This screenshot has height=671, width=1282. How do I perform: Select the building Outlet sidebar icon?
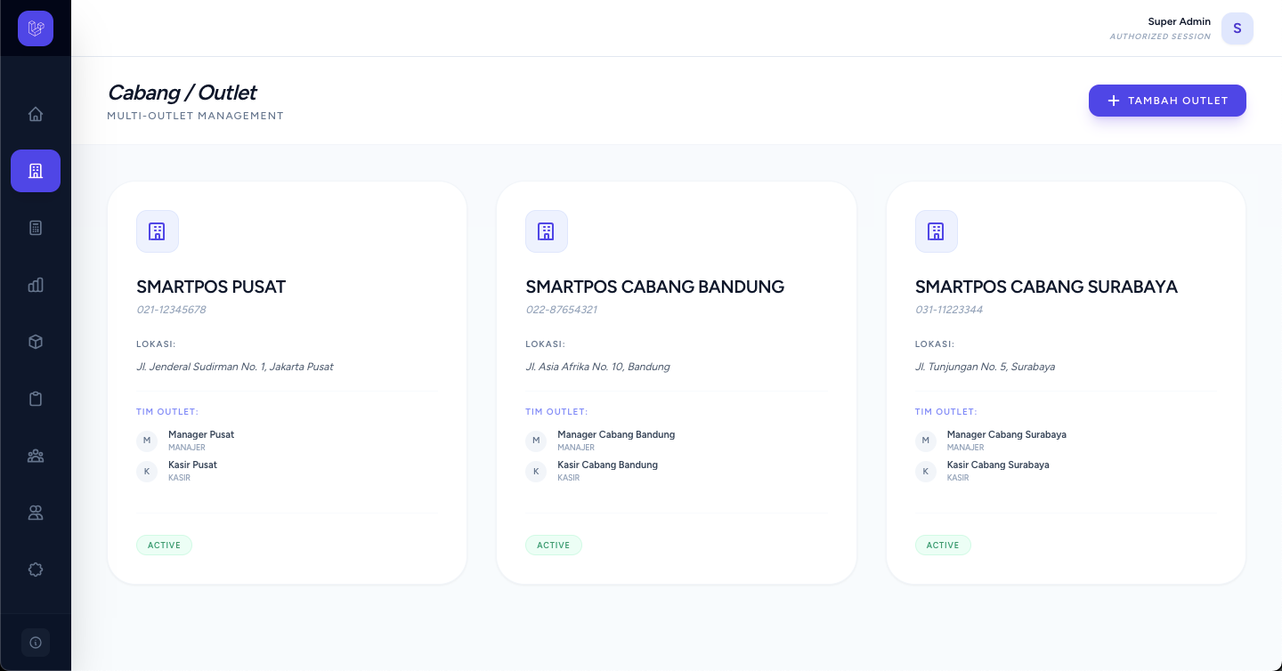click(x=36, y=171)
